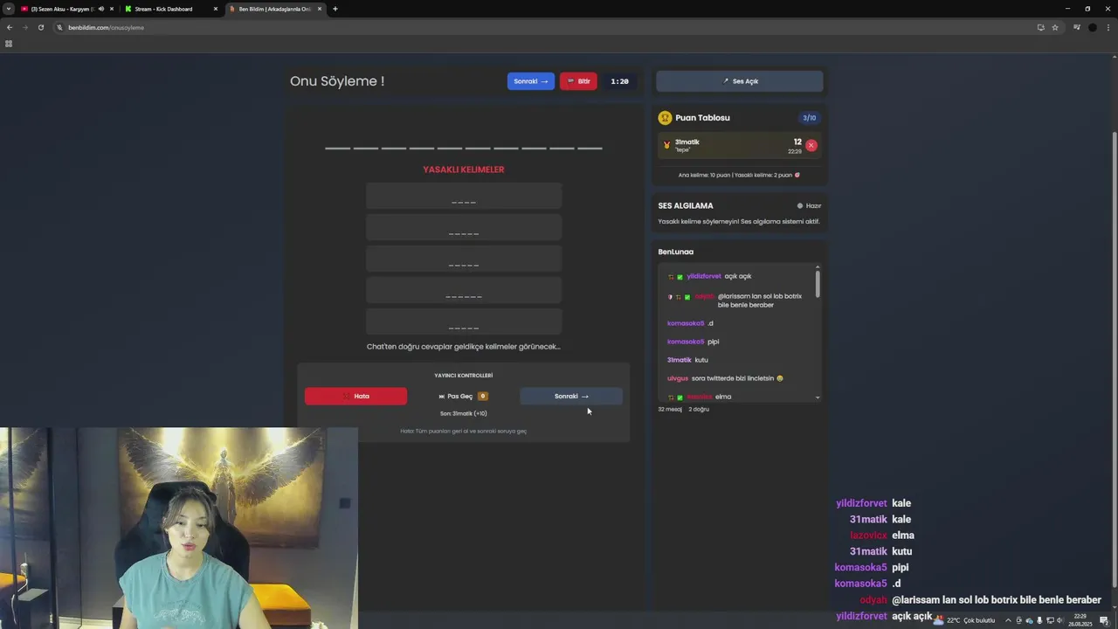Close the Sezen Aksu tab
This screenshot has width=1118, height=629.
click(112, 9)
